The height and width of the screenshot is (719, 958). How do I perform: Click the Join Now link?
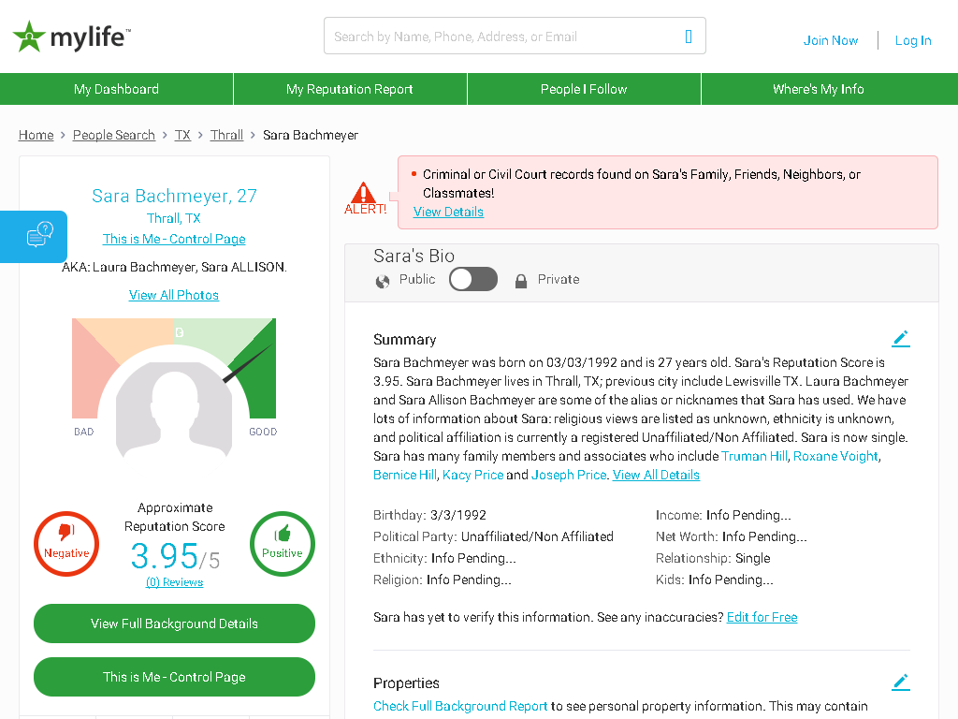831,40
